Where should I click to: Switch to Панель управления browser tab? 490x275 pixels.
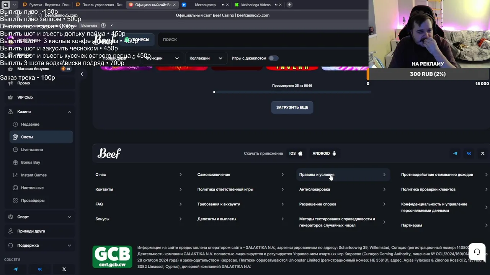coord(100,5)
